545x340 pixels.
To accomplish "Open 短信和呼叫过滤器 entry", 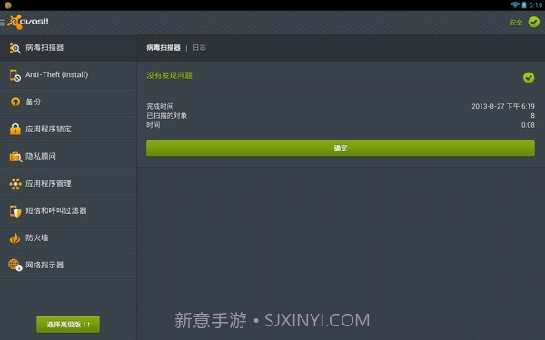I will pos(68,210).
